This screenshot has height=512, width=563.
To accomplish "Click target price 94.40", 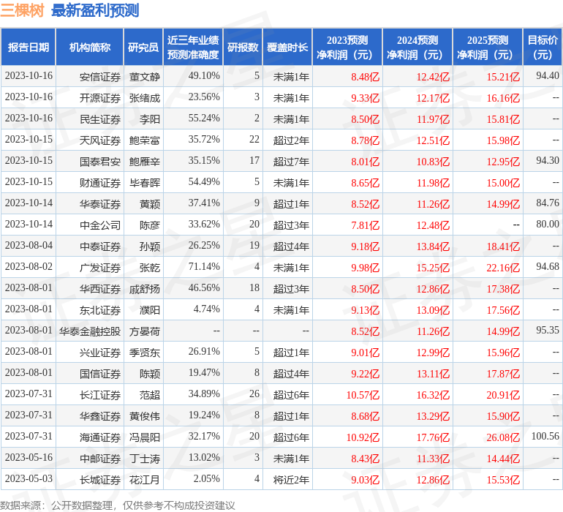I will coord(548,75).
